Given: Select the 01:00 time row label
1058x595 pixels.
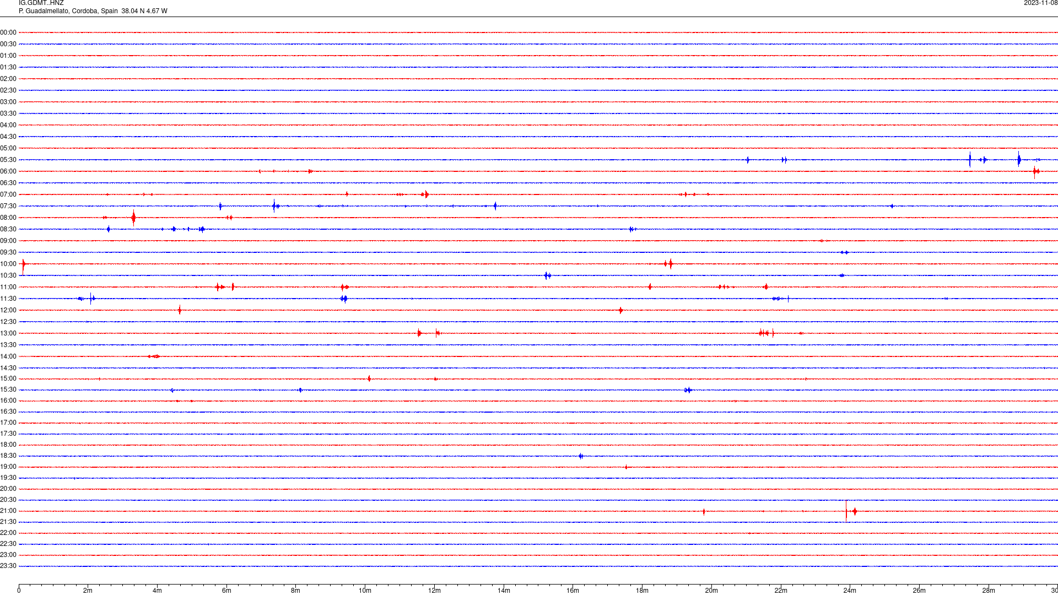Looking at the screenshot, I should click(x=8, y=56).
